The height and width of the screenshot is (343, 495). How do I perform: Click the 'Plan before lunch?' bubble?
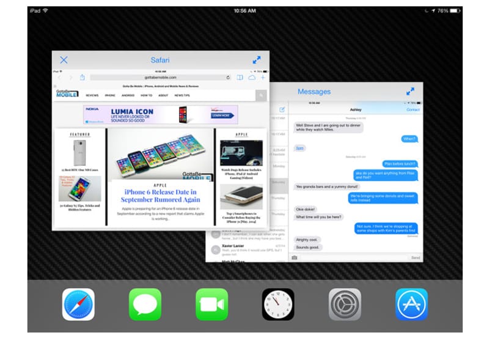click(400, 164)
